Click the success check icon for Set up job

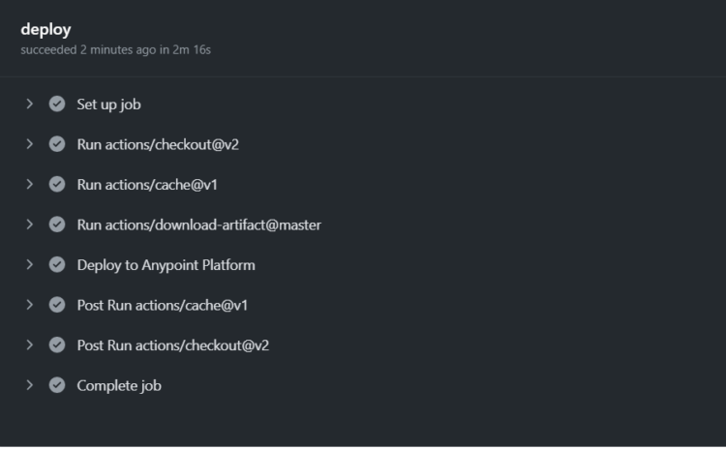click(x=57, y=104)
